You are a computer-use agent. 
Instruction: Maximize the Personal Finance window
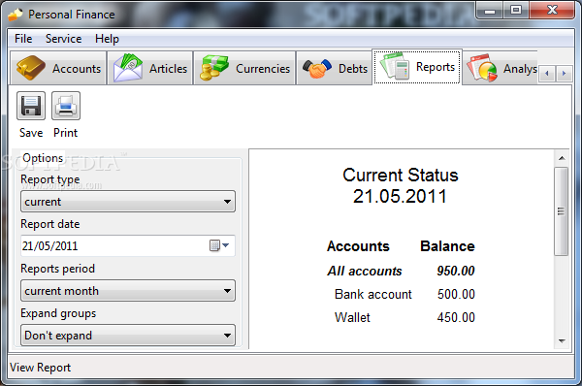[x=516, y=10]
